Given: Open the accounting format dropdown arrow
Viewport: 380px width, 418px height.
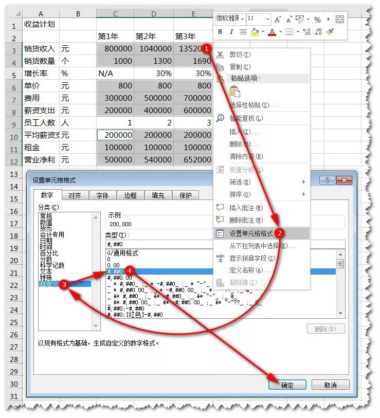Looking at the screenshot, I should (308, 19).
